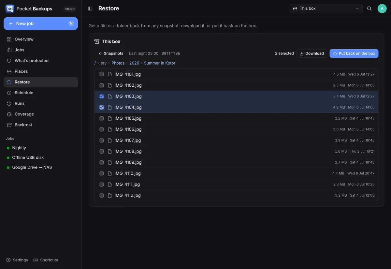Go back to Snapshots list
Screen dimensions: 391x269
111,53
